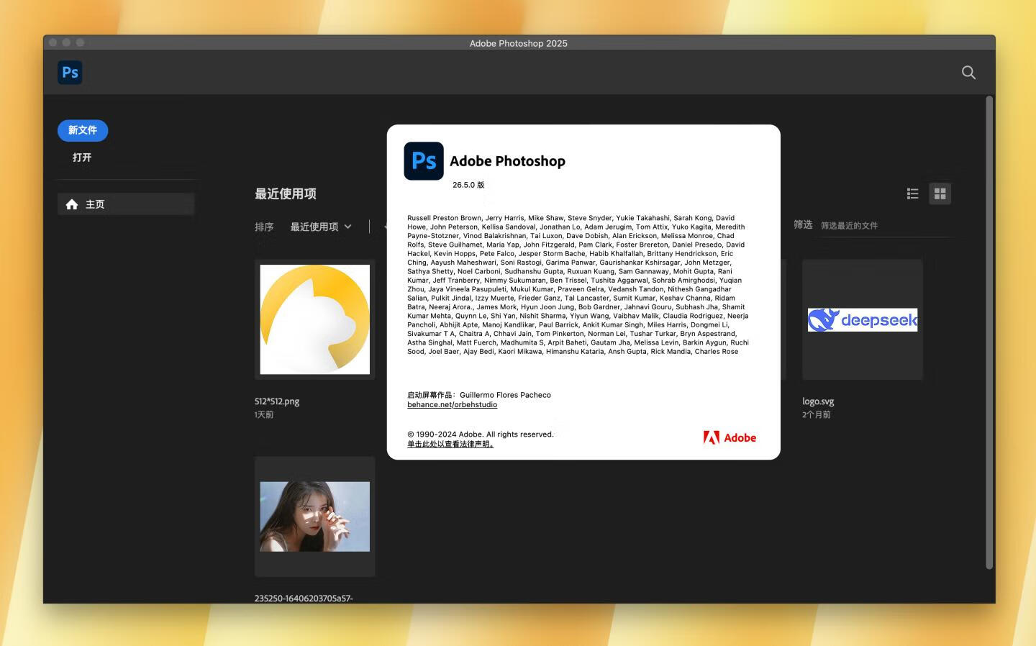The image size is (1036, 646).
Task: Switch to list view icon
Action: pyautogui.click(x=913, y=194)
